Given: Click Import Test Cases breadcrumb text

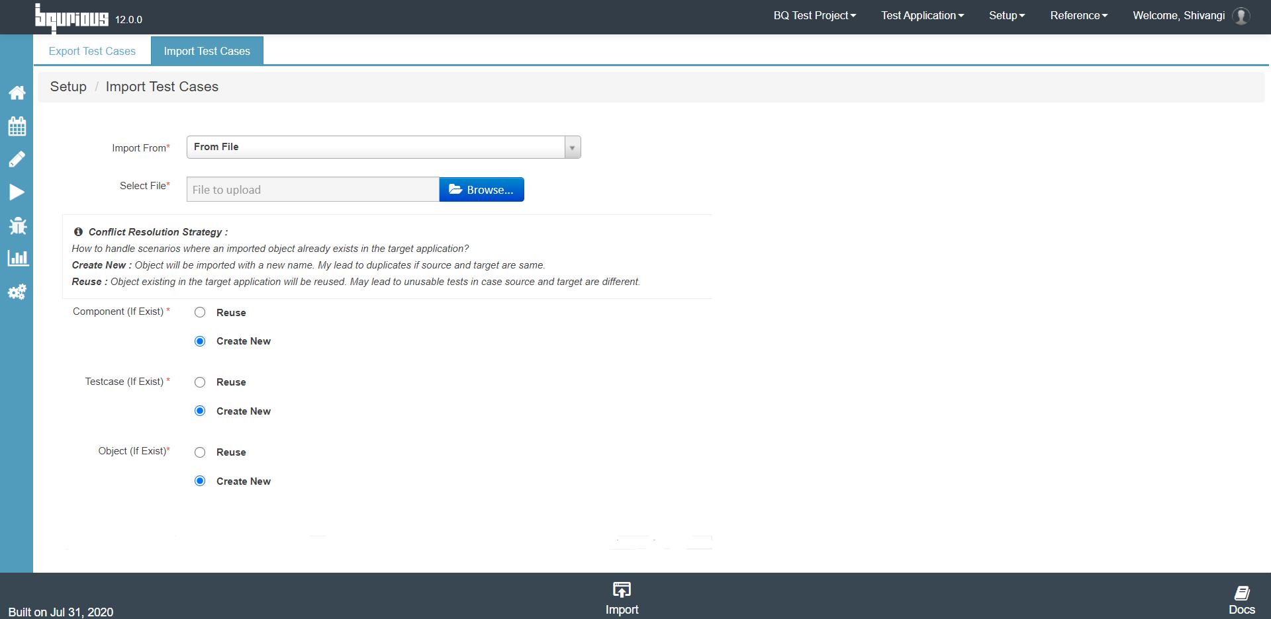Looking at the screenshot, I should coord(162,87).
